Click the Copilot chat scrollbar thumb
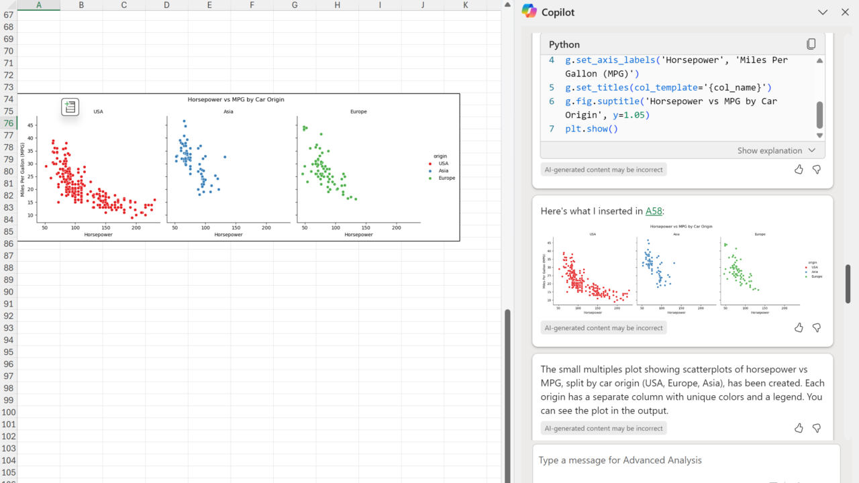Image resolution: width=859 pixels, height=483 pixels. (848, 283)
